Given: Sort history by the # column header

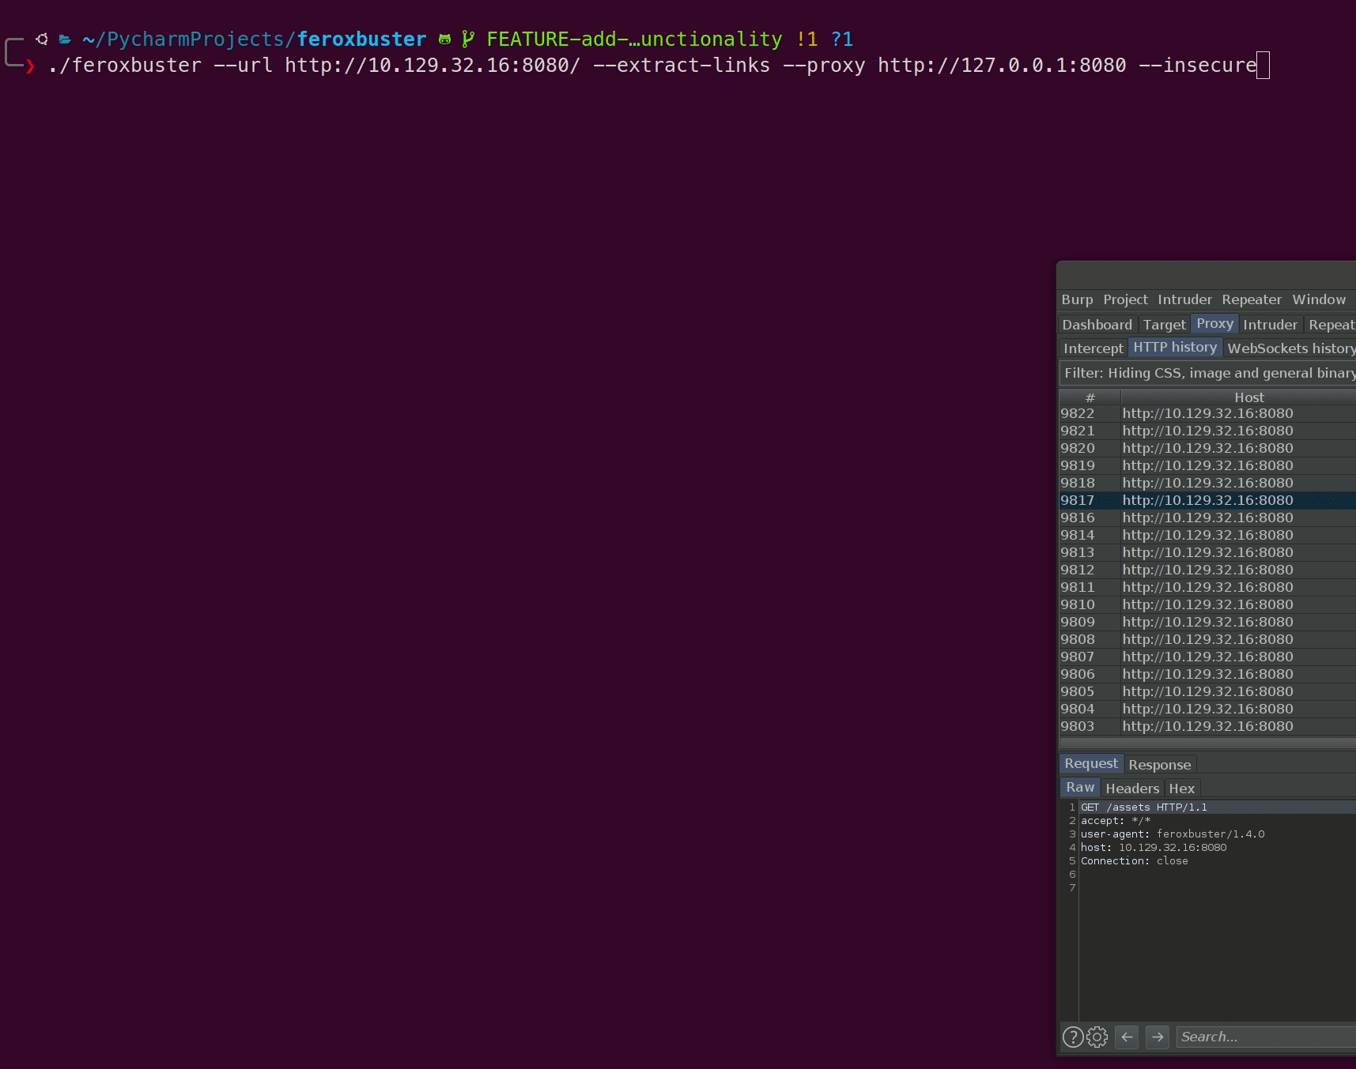Looking at the screenshot, I should [x=1090, y=397].
